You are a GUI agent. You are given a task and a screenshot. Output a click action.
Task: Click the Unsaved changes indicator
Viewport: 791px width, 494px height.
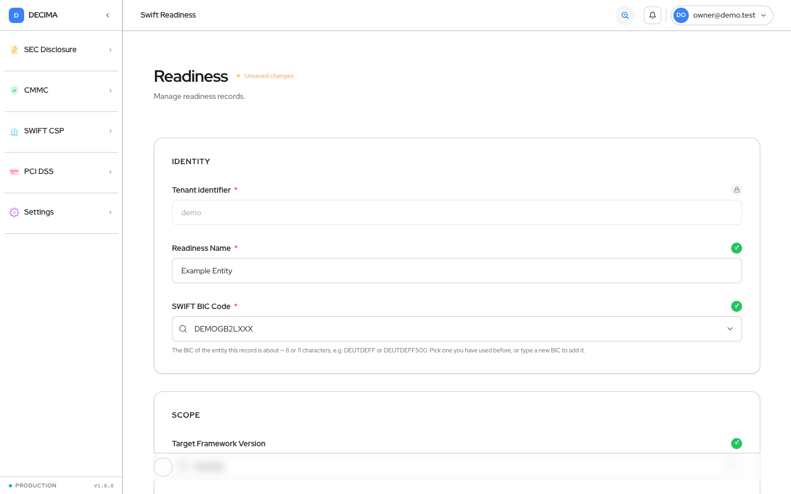pos(265,76)
